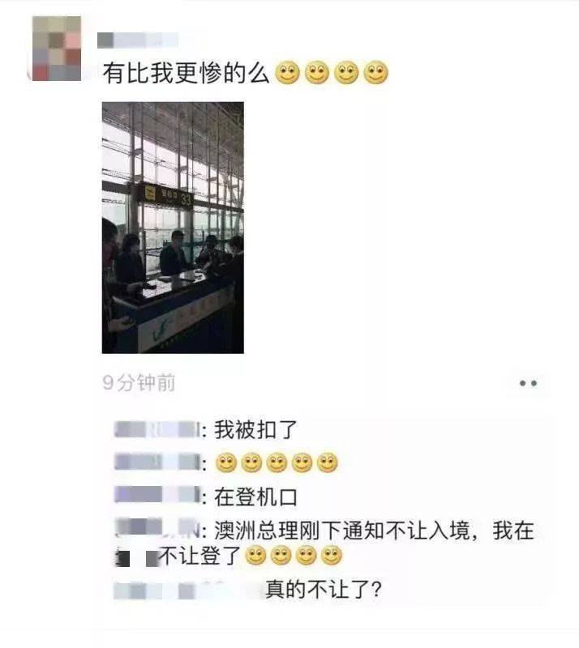This screenshot has width=579, height=648.
Task: Tap the last smiley emoji in the post caption
Action: click(x=375, y=73)
